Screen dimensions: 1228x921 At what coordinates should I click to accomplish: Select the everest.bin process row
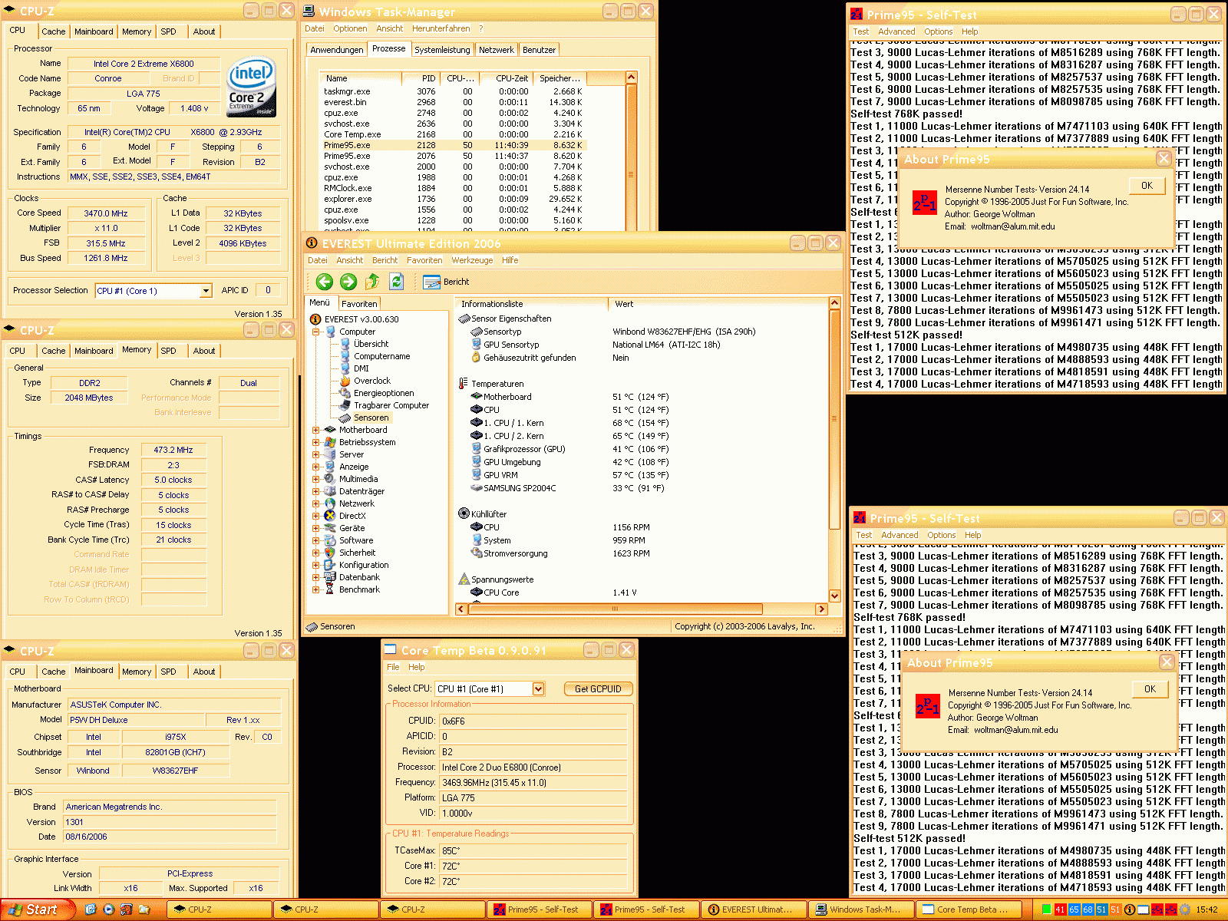[x=453, y=102]
